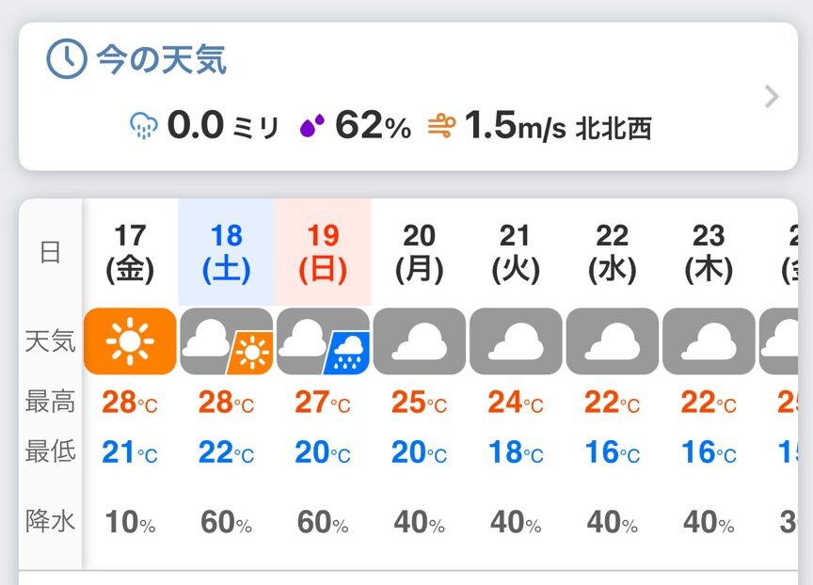Expand the current weather card chevron
813x585 pixels.
(772, 97)
